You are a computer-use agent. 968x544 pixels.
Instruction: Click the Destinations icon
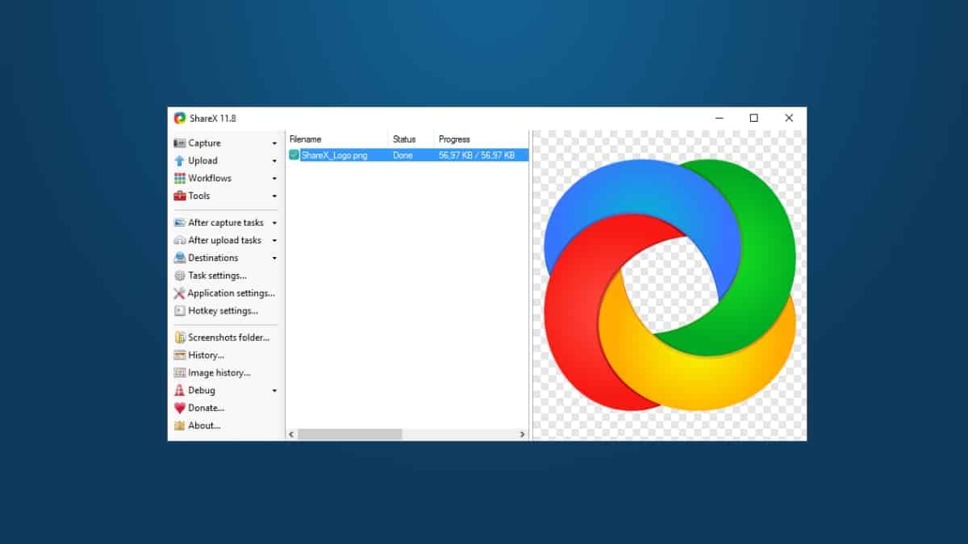pyautogui.click(x=180, y=258)
